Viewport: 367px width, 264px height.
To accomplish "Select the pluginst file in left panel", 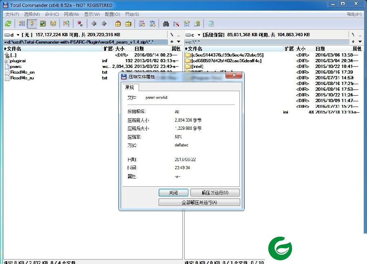I will (93, 61).
